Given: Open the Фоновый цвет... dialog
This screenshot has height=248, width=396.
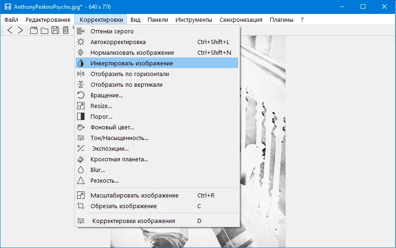Looking at the screenshot, I should (157, 127).
